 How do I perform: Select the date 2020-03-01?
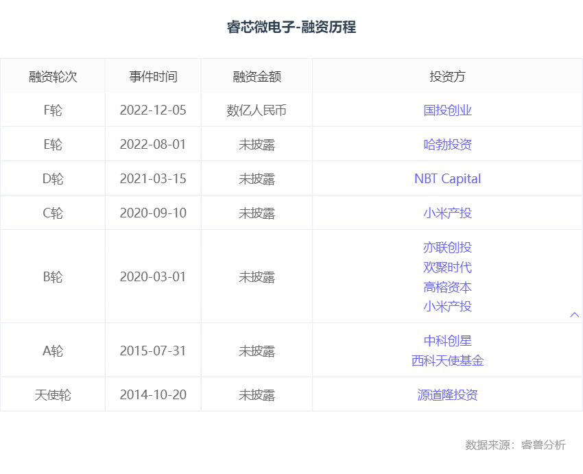click(x=153, y=277)
